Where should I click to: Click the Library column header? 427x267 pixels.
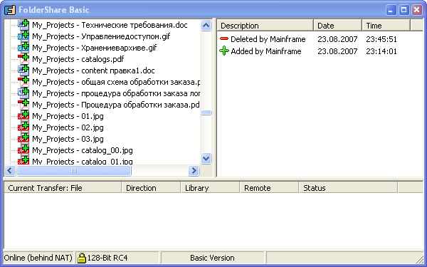[210, 188]
